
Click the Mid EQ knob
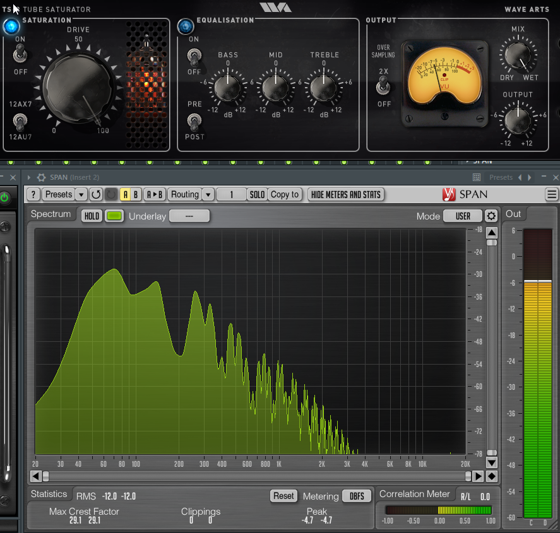[275, 88]
